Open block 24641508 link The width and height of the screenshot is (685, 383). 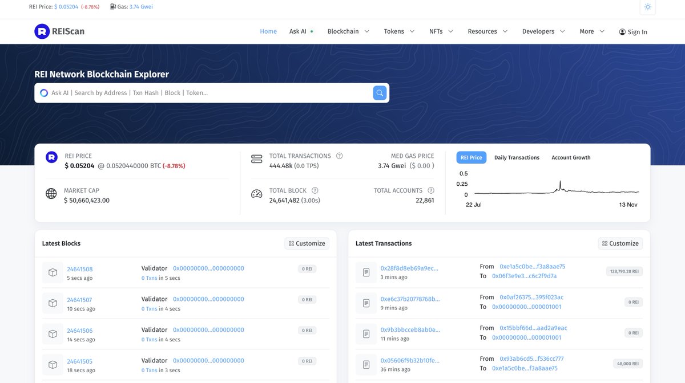[x=79, y=269]
